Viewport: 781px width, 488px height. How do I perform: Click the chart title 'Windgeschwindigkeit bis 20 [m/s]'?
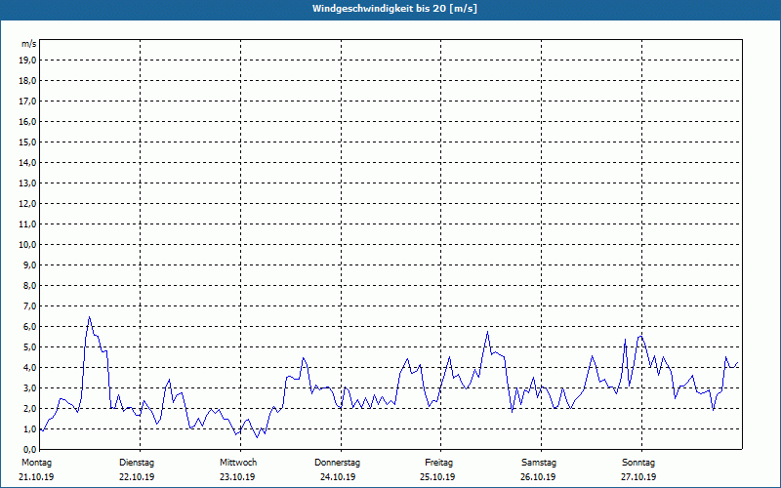394,9
